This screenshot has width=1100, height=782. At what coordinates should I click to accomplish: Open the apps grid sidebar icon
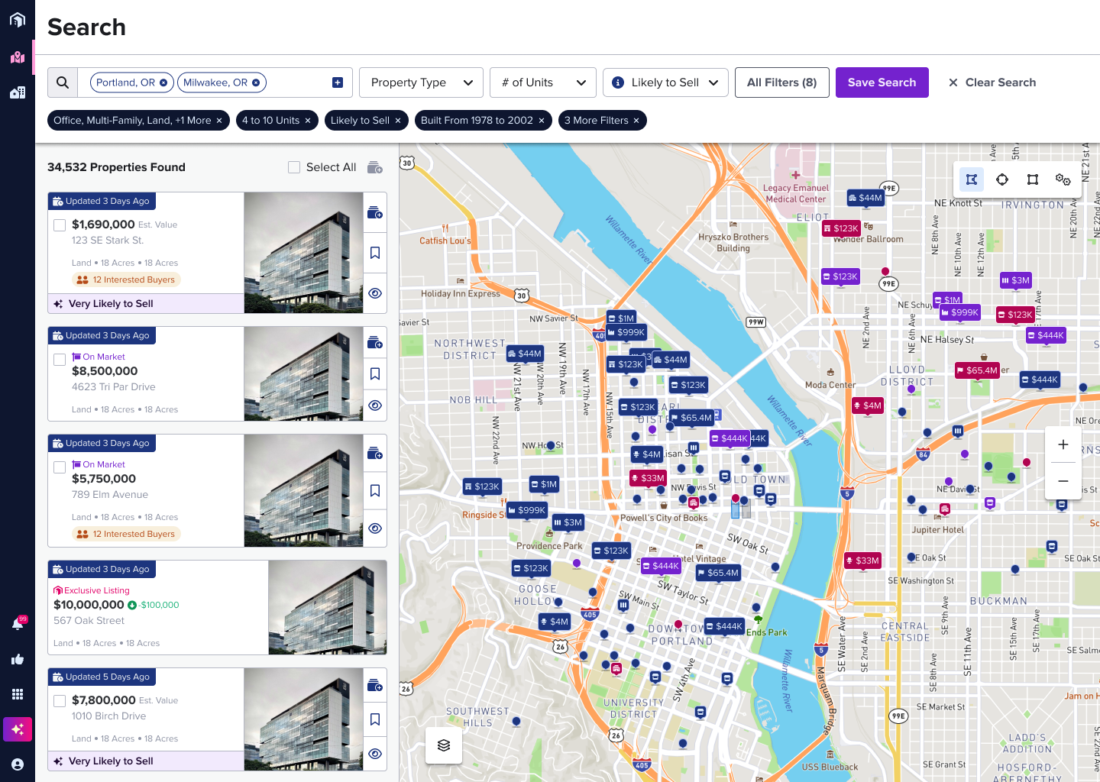[18, 694]
